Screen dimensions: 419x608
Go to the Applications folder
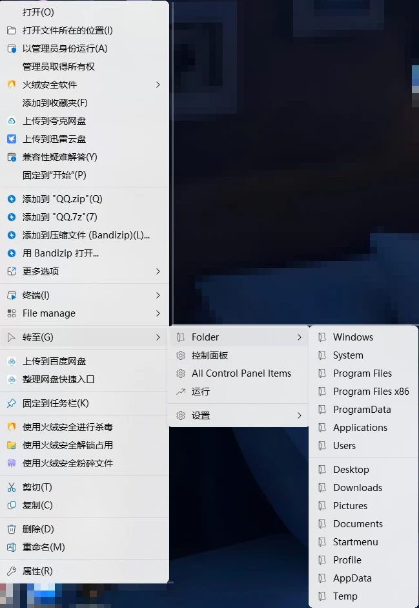pos(363,428)
